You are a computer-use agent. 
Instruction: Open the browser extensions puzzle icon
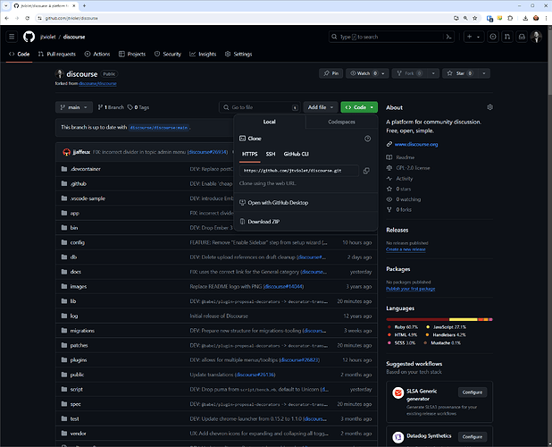pyautogui.click(x=510, y=18)
